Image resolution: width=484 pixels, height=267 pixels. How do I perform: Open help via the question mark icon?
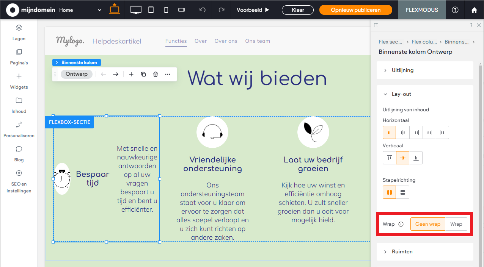point(455,10)
